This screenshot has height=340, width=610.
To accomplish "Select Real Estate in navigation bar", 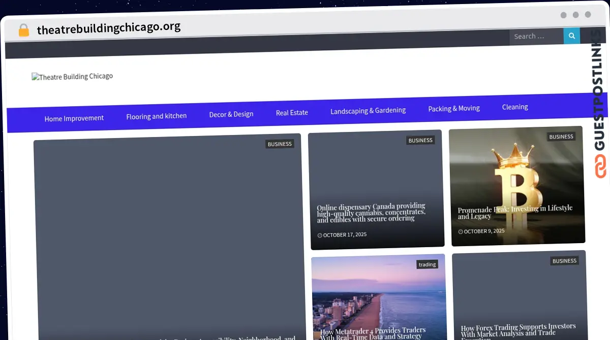I will [x=292, y=113].
